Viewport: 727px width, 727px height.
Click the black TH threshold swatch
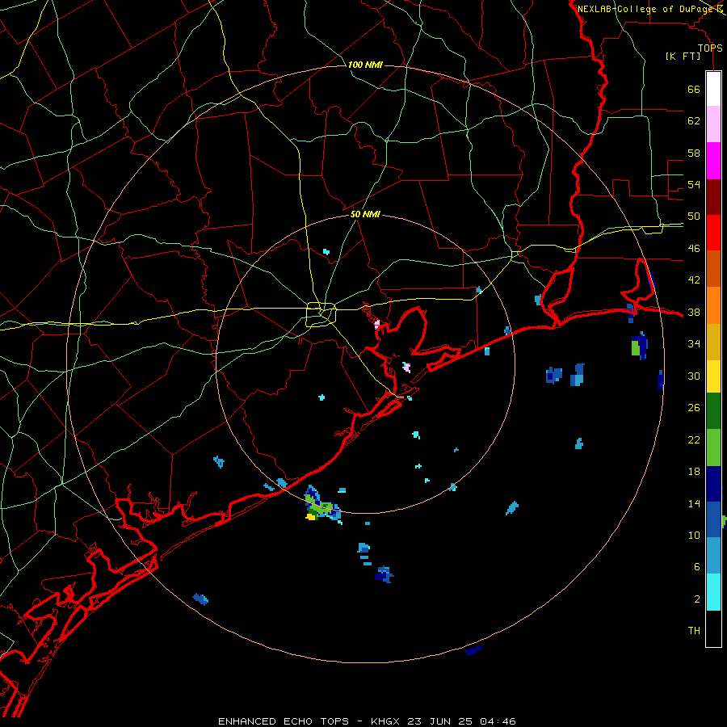pos(713,628)
